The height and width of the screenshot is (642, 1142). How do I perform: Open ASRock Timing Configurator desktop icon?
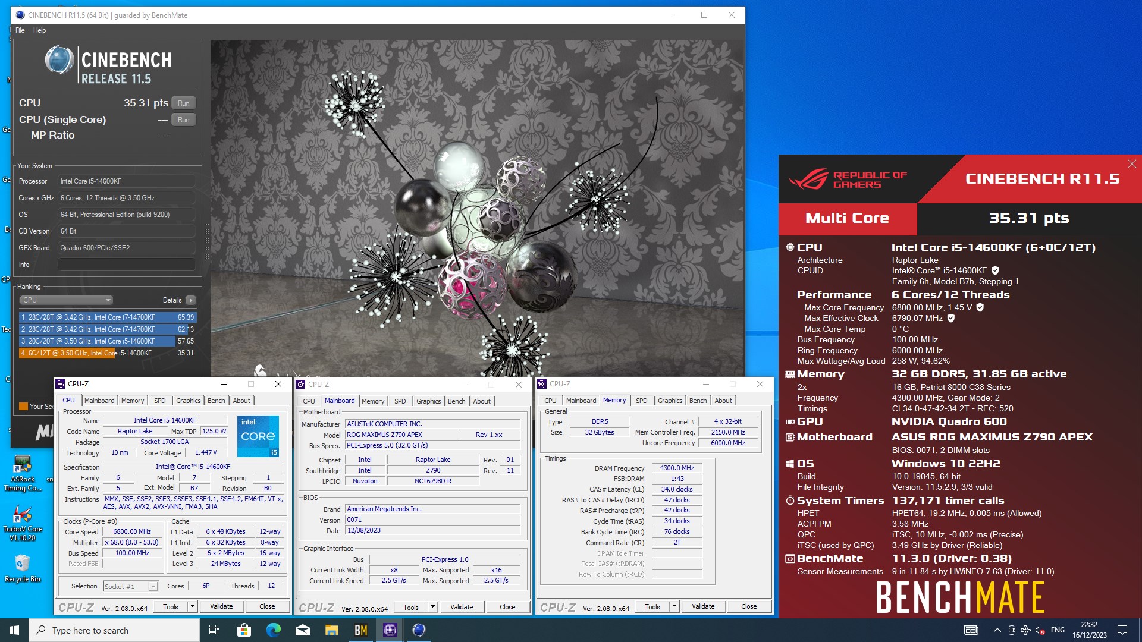coord(23,474)
